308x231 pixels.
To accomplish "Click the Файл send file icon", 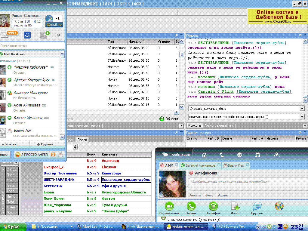I will [235, 208].
